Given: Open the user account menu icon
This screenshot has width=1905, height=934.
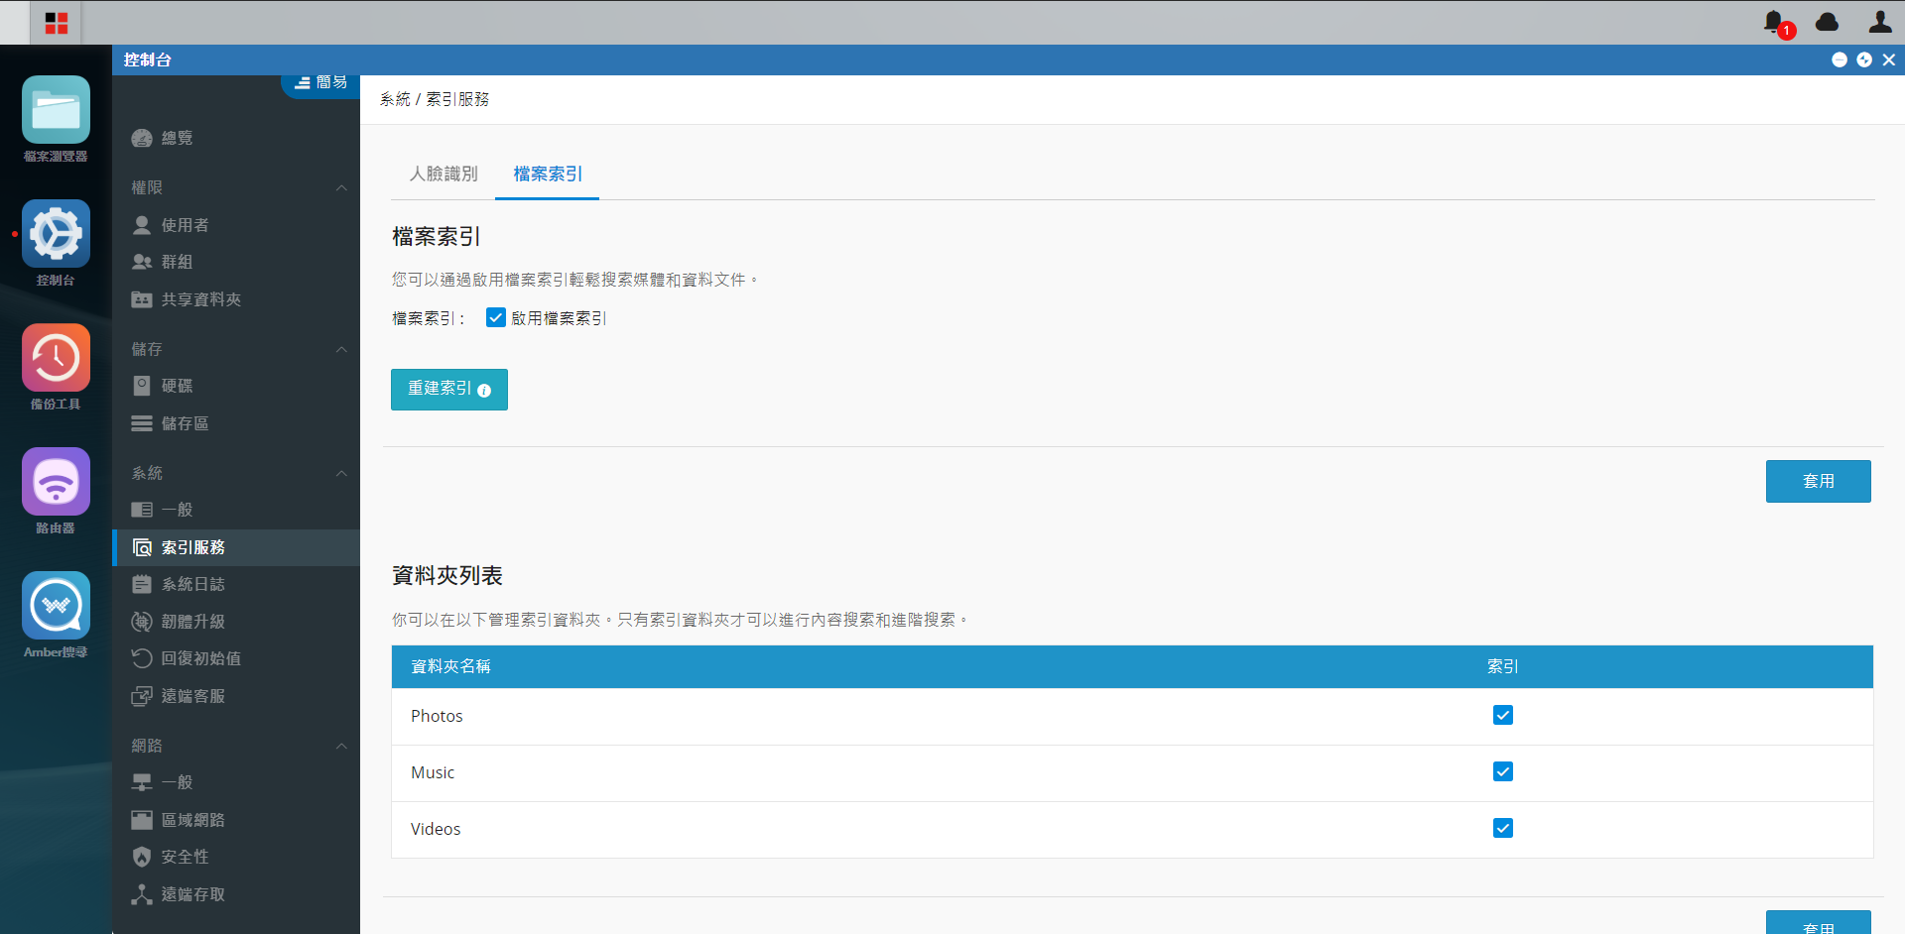Looking at the screenshot, I should [1879, 22].
